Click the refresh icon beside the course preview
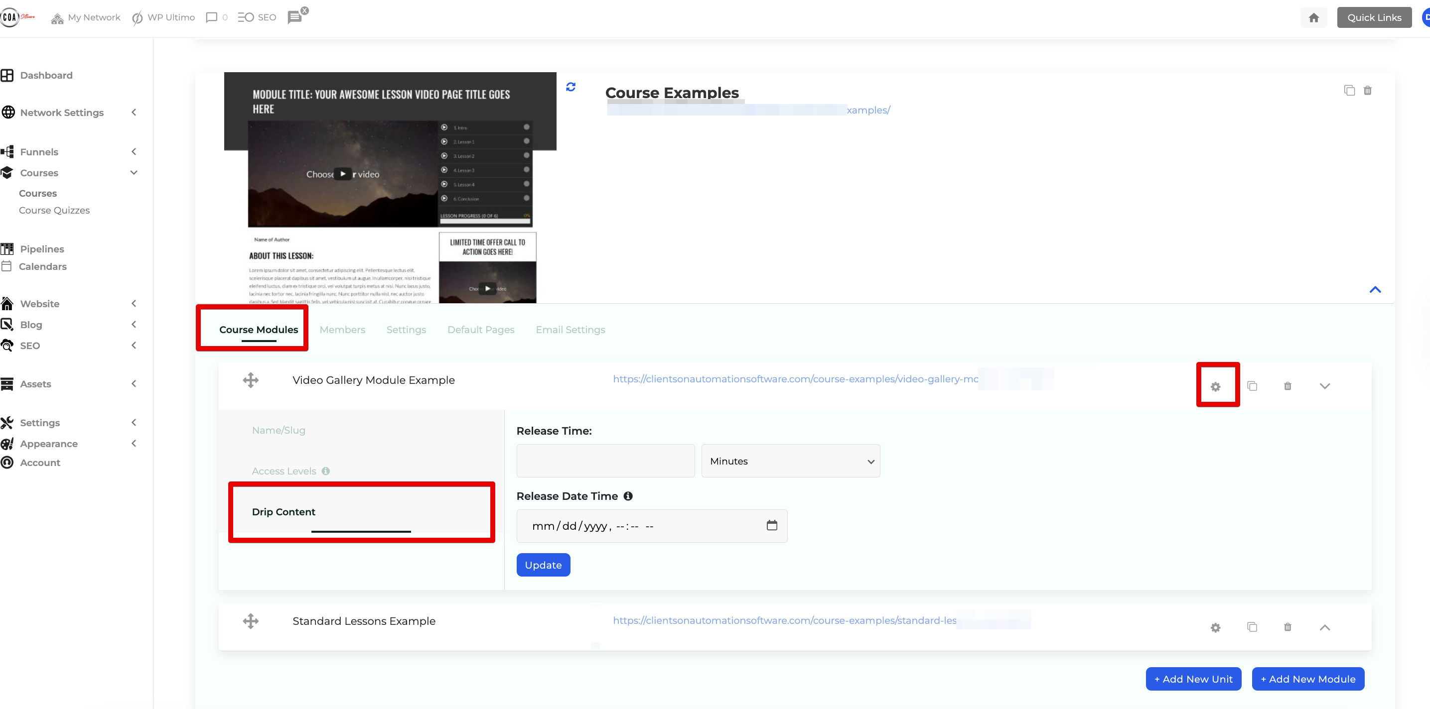Viewport: 1430px width, 709px height. point(570,87)
